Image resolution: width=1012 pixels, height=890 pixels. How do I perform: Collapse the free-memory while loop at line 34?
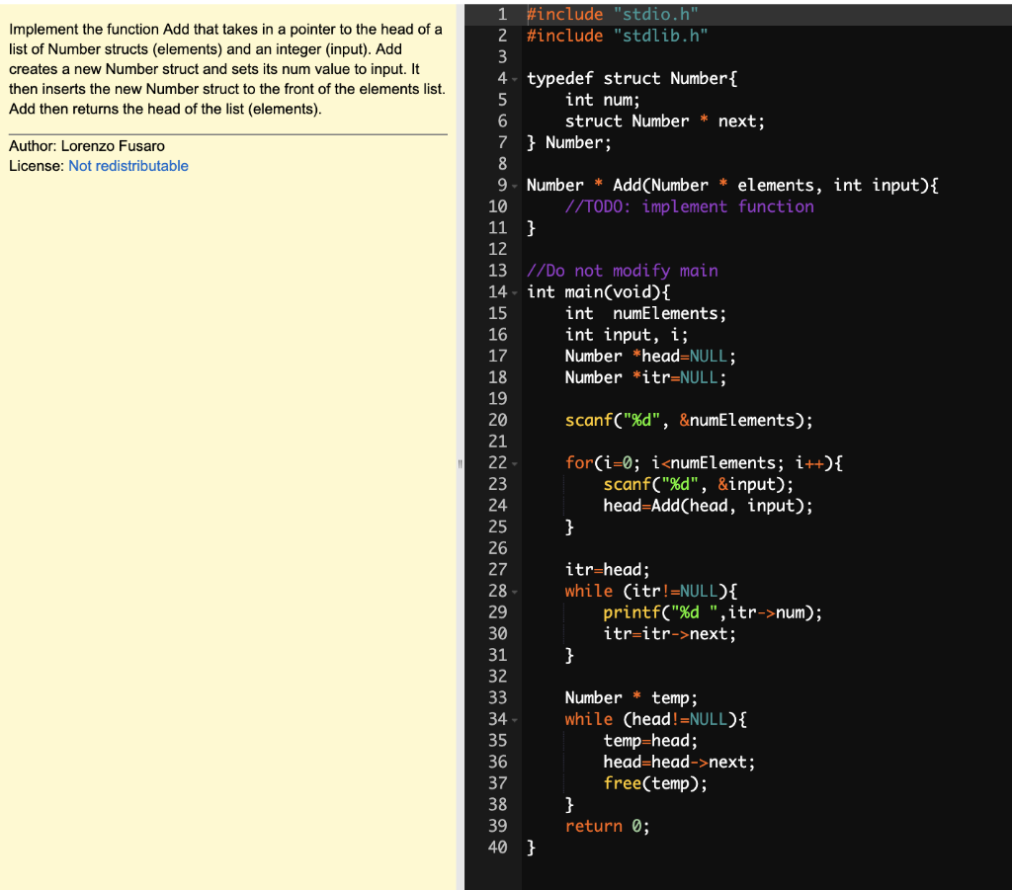pos(513,718)
